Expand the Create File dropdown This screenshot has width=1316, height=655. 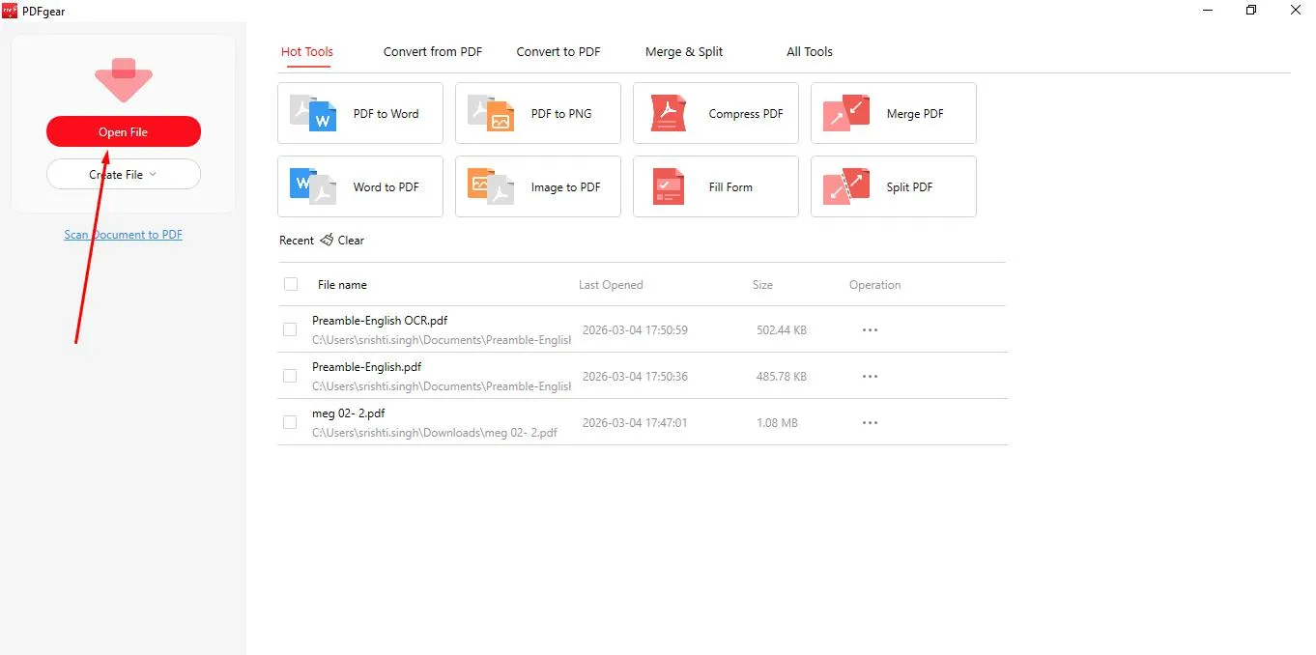point(123,174)
